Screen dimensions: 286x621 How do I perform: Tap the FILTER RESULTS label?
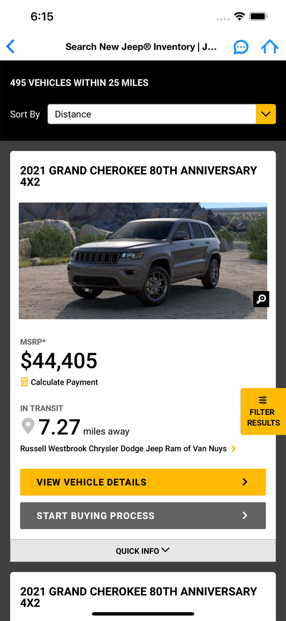(263, 417)
